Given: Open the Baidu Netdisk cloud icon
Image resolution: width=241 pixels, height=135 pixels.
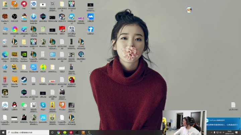Looking at the screenshot, I should (5, 105).
